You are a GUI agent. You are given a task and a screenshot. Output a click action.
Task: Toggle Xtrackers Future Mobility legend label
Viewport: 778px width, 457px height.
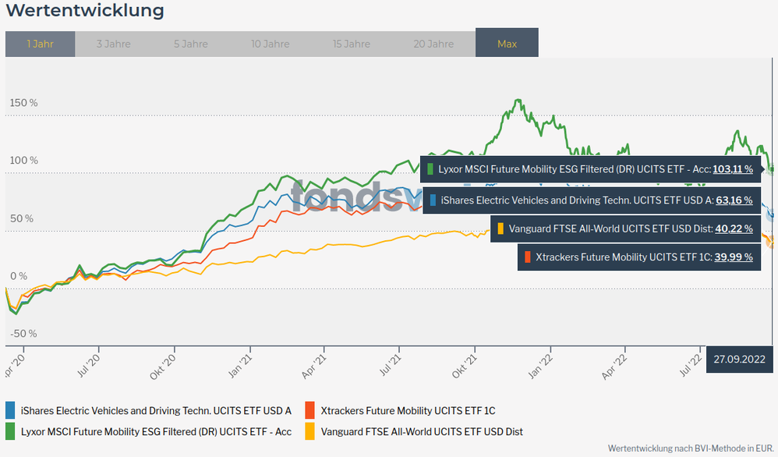408,411
